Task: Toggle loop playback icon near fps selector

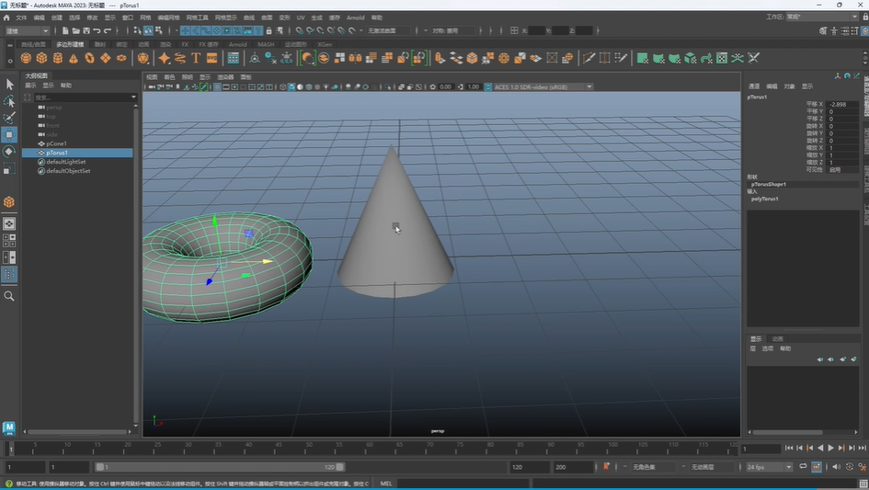Action: tap(803, 467)
